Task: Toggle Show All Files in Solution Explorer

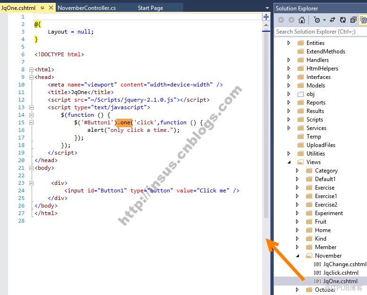Action: pos(363,20)
